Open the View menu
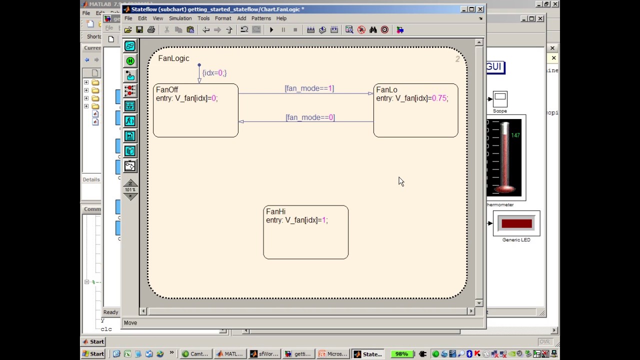The width and height of the screenshot is (640, 360). (x=157, y=18)
